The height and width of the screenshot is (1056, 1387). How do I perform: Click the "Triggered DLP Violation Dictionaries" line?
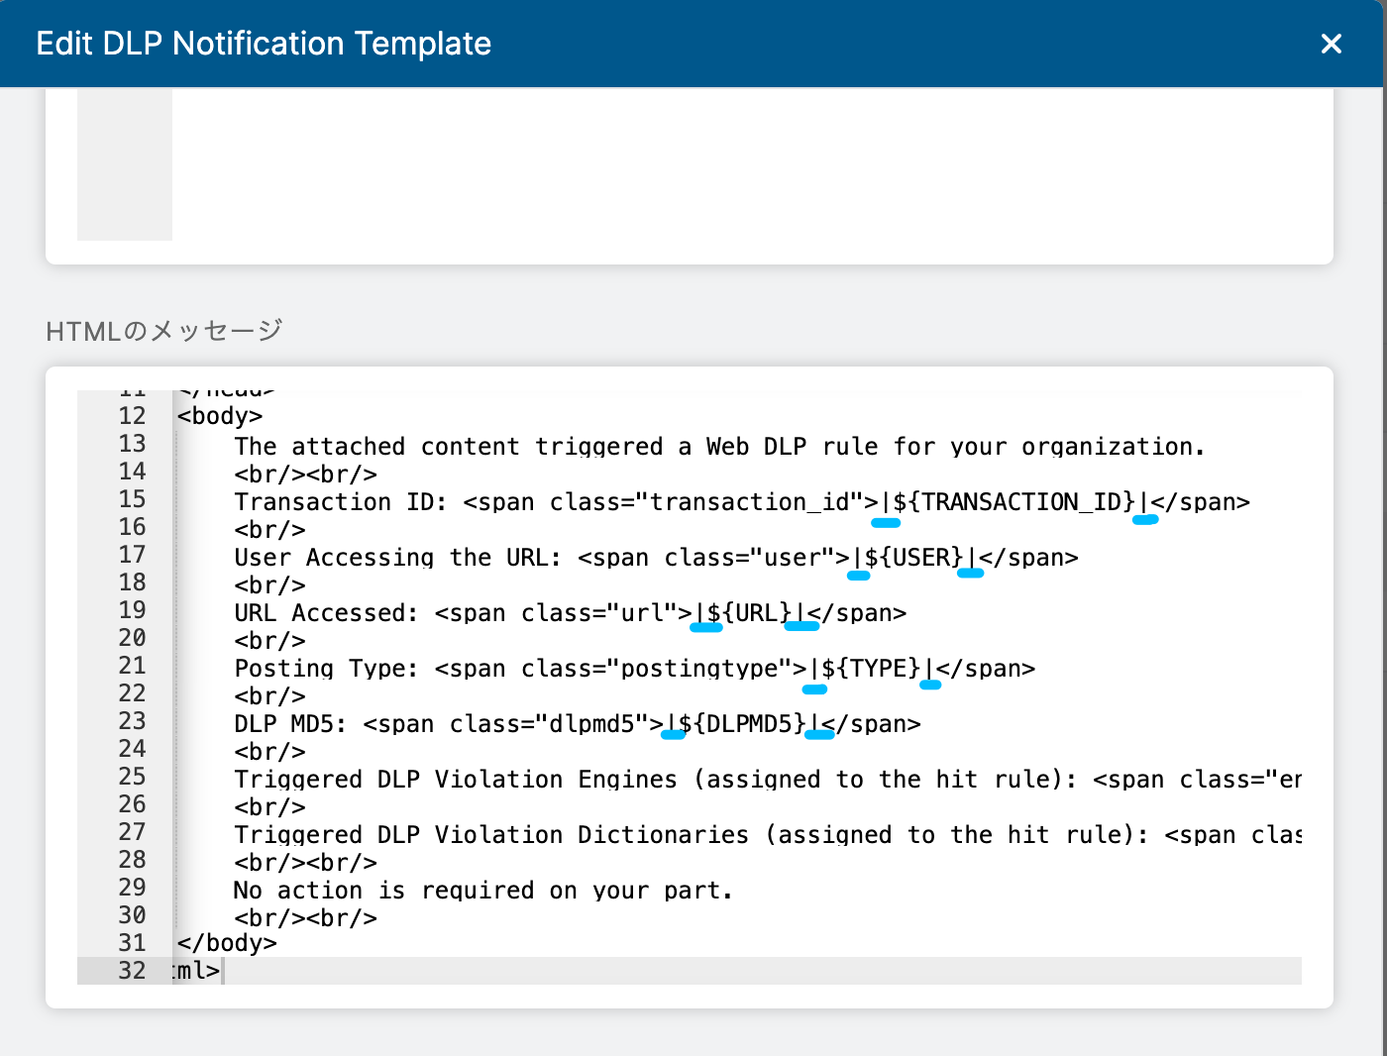tap(690, 835)
